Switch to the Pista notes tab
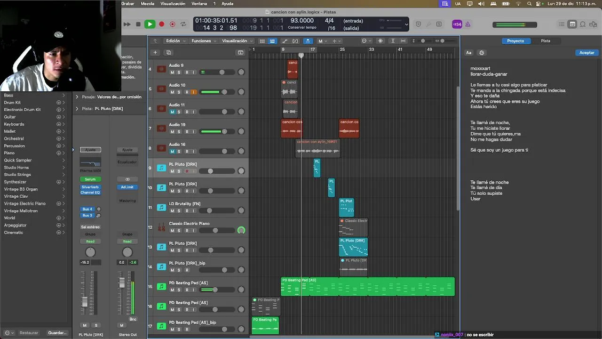Screen dimensions: 602x339 tap(546, 41)
